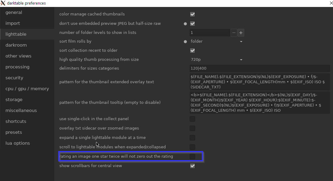
Task: Click the delimiters for sizes categories field
Action: click(x=260, y=68)
